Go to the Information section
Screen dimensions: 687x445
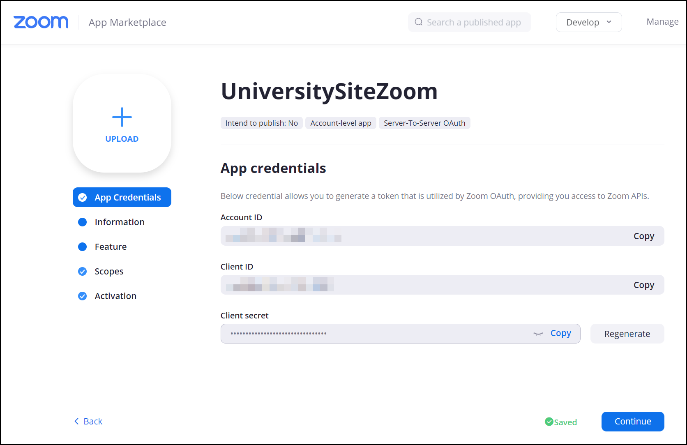click(120, 222)
